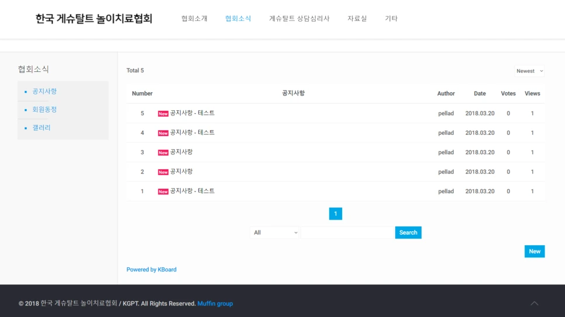Go to the 자료실 menu
565x317 pixels.
tap(357, 18)
